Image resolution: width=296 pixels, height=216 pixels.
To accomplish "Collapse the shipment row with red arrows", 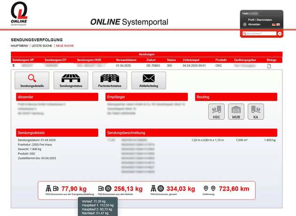I will pos(14,65).
